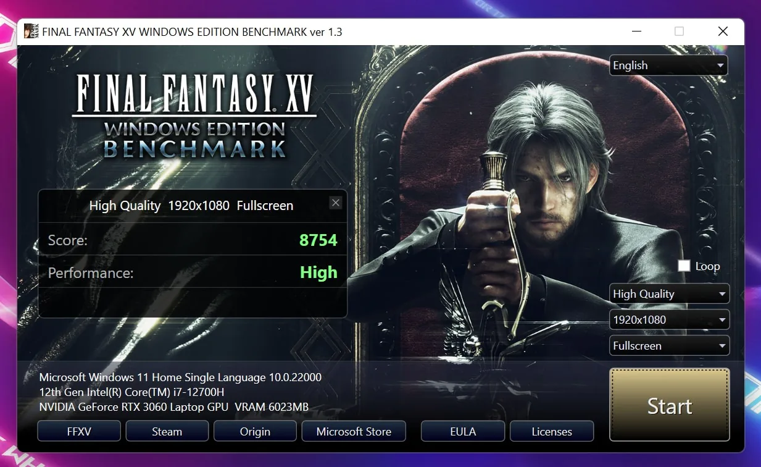Click the result header 'High Quality 1920x1080 Fullscreen'
The image size is (761, 467).
pos(191,206)
